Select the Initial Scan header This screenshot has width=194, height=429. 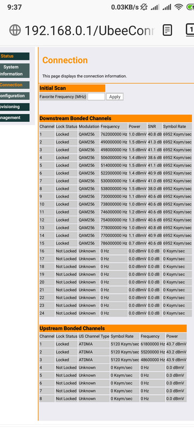point(72,88)
